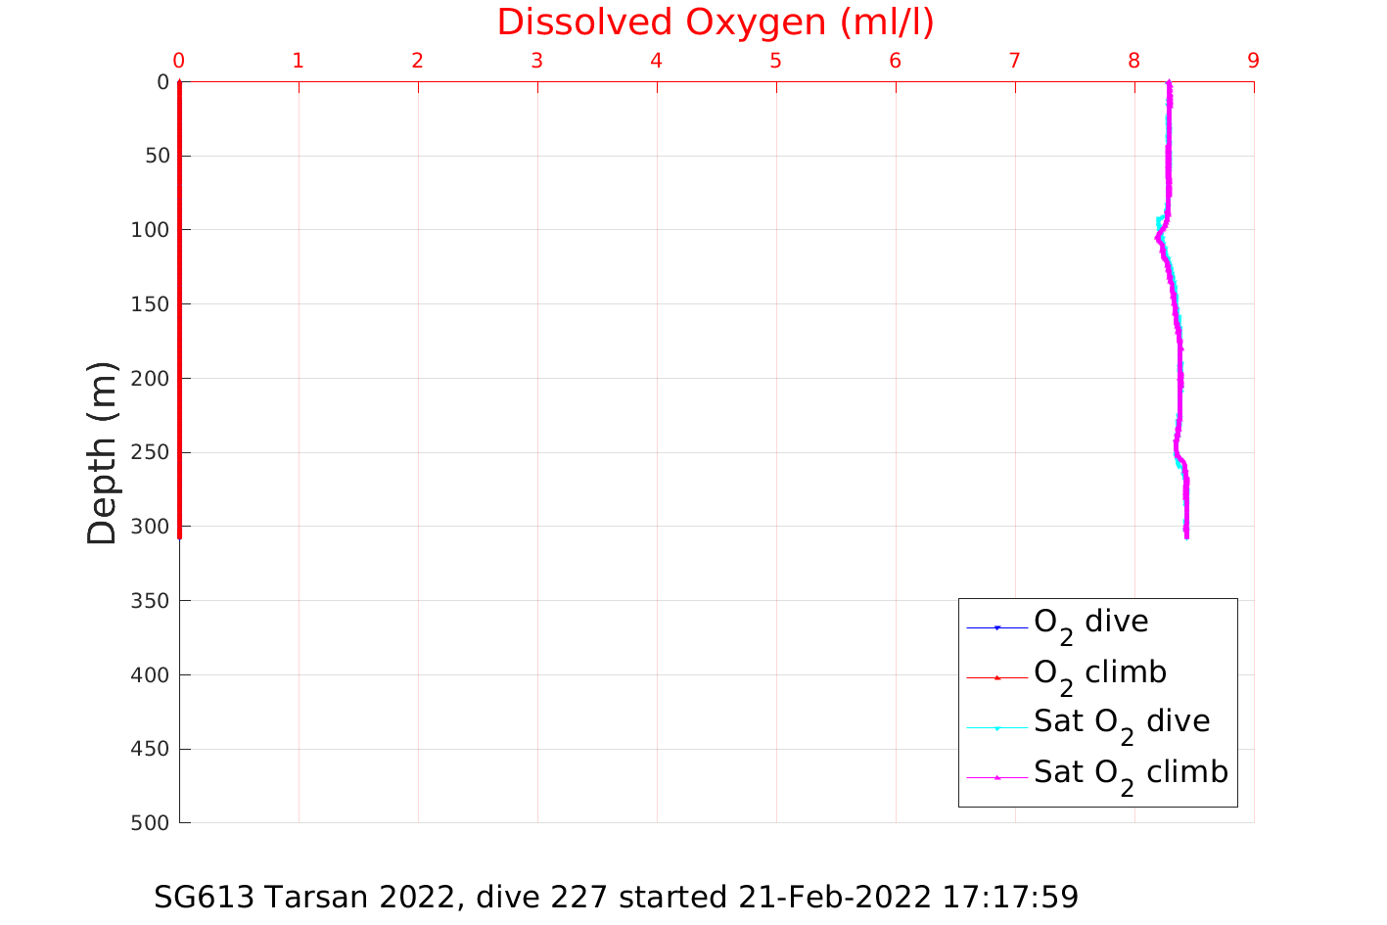Screen dimensions: 1387x925
Task: Click depth tick label 500
Action: pos(150,823)
